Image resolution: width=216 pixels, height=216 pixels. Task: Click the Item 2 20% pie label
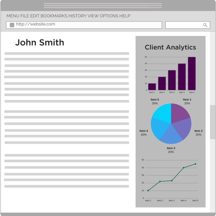tap(198, 133)
